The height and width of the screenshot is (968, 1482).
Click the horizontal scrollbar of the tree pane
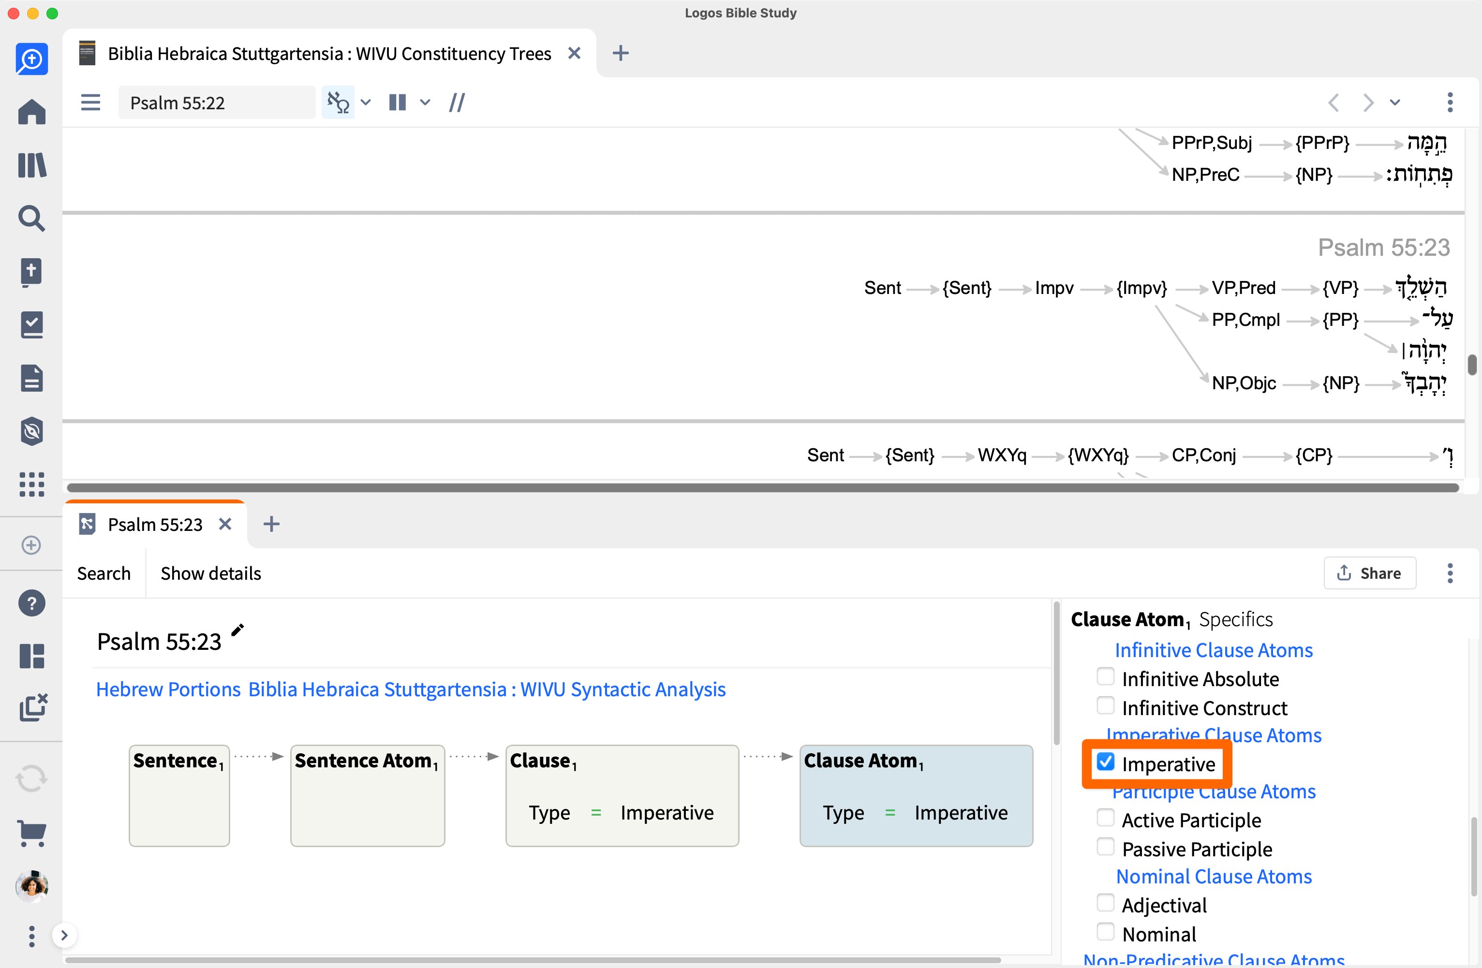click(763, 487)
